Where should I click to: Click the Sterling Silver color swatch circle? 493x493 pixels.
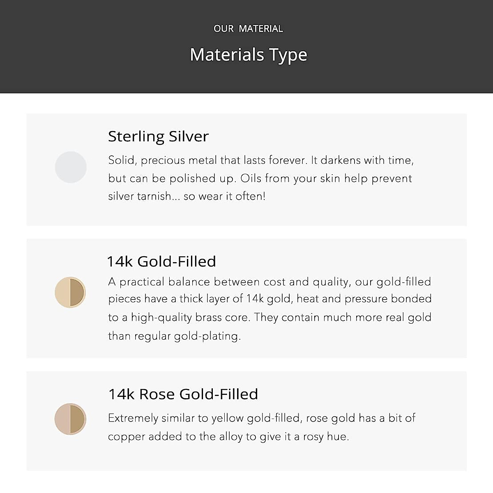pos(71,167)
